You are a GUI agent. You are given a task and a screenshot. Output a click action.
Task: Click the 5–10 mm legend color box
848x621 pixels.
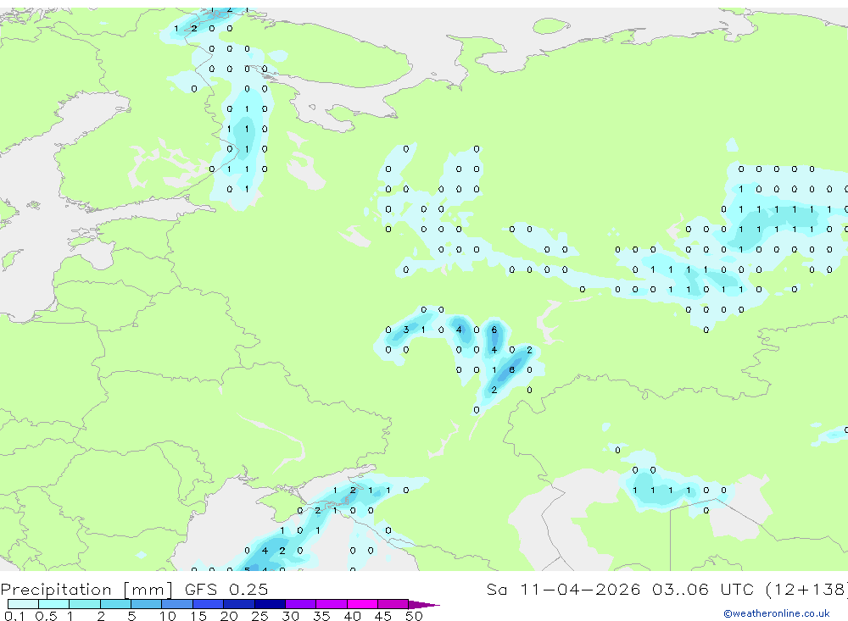(146, 604)
